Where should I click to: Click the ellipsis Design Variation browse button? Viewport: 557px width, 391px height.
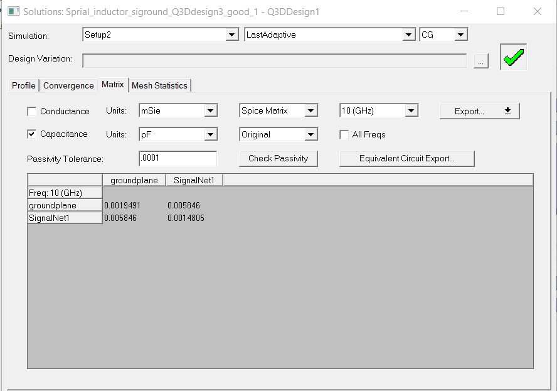pos(480,61)
